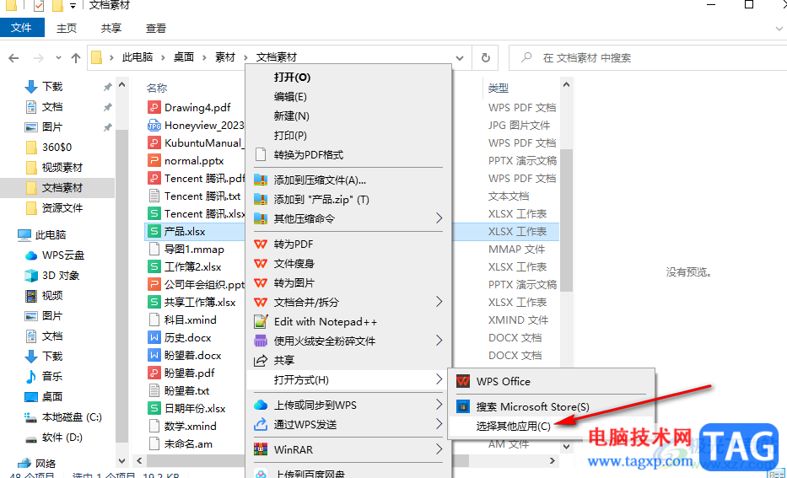
Task: Click the Up one level arrow
Action: coord(76,58)
